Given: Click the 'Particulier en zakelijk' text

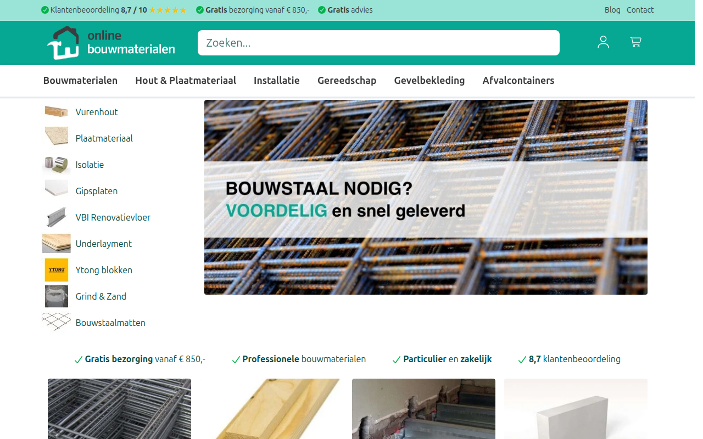Looking at the screenshot, I should click(448, 359).
